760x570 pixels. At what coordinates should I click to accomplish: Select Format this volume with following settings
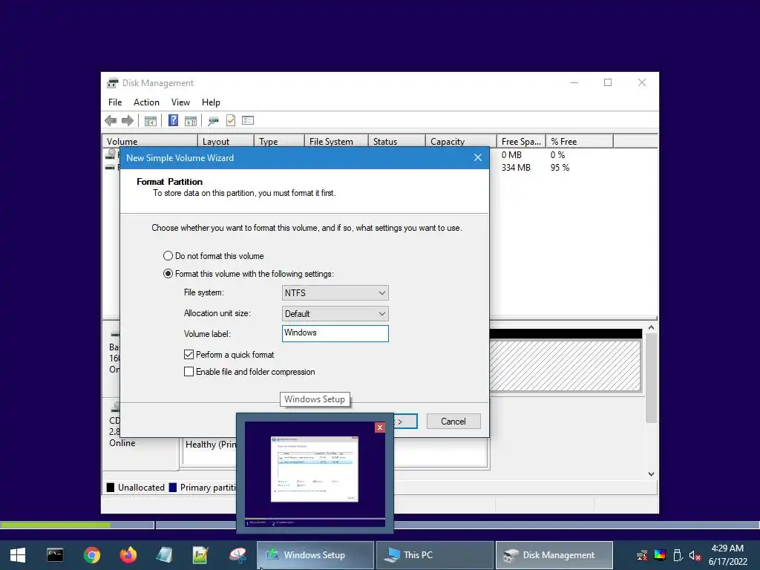point(249,274)
